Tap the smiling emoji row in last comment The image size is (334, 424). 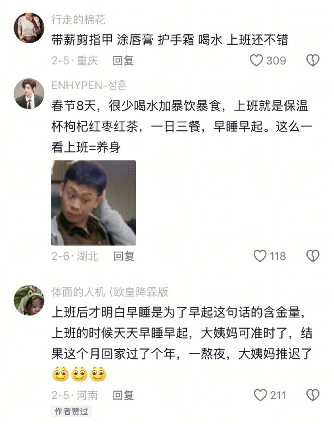point(79,374)
